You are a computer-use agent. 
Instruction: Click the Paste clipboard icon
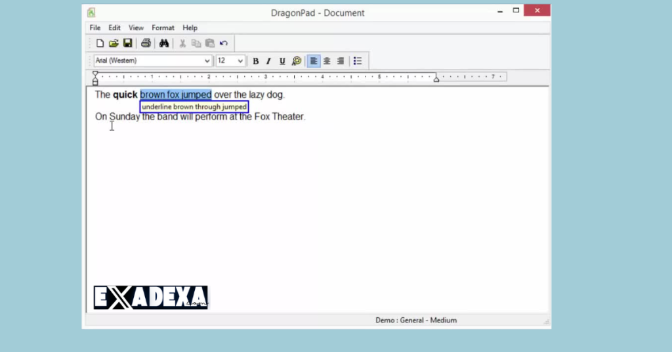tap(210, 43)
